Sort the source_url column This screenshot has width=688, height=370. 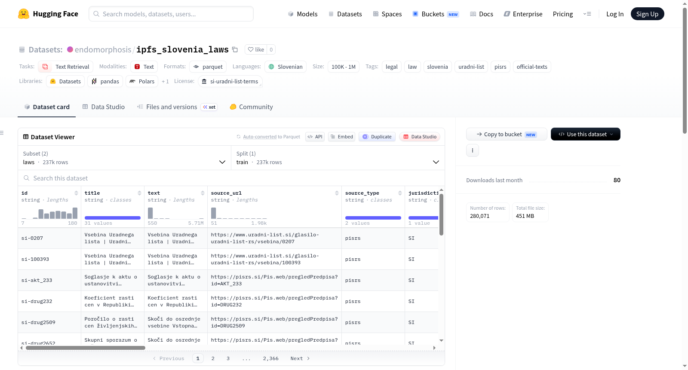click(x=337, y=193)
